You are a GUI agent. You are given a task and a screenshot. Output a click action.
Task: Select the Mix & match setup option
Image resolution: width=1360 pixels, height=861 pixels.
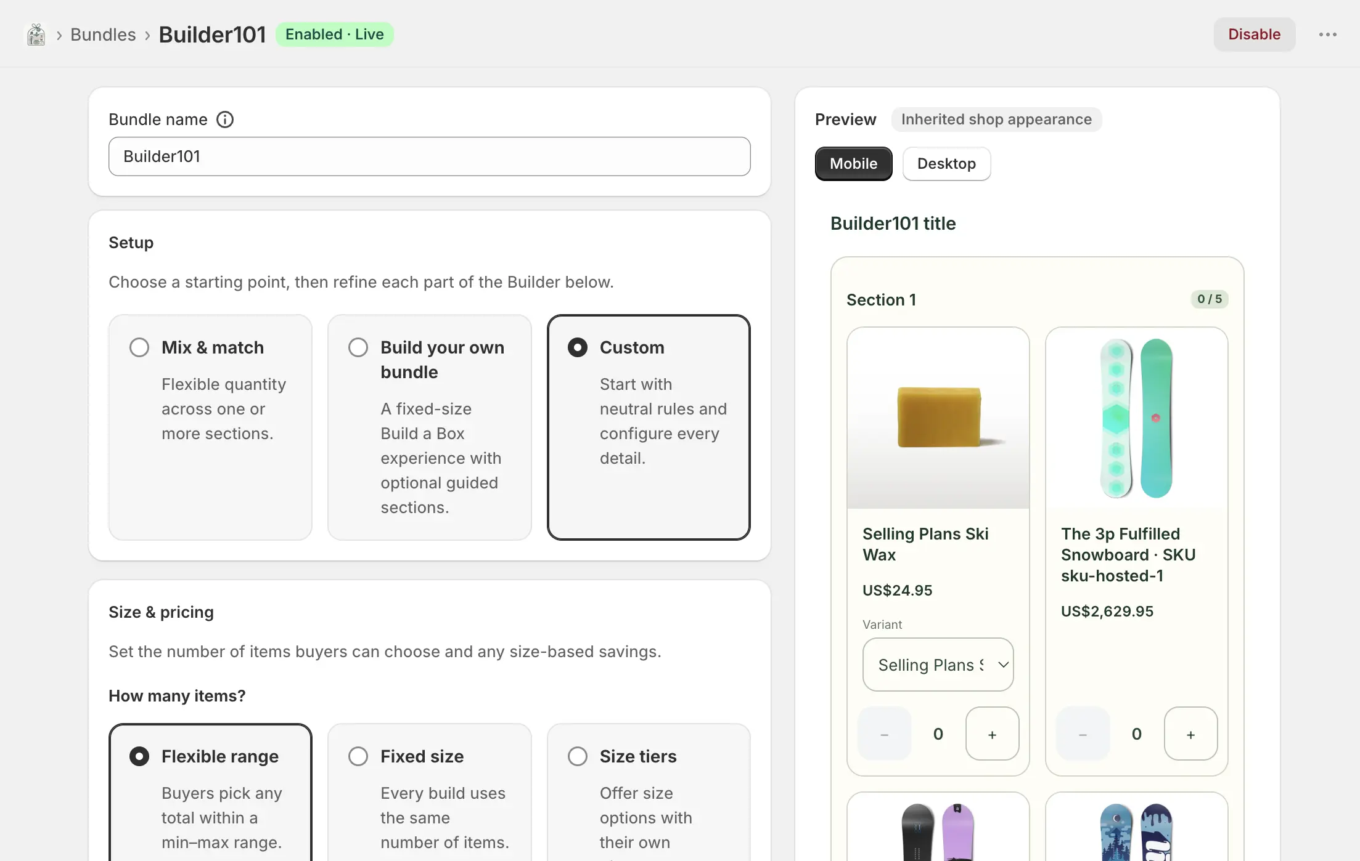[x=210, y=427]
